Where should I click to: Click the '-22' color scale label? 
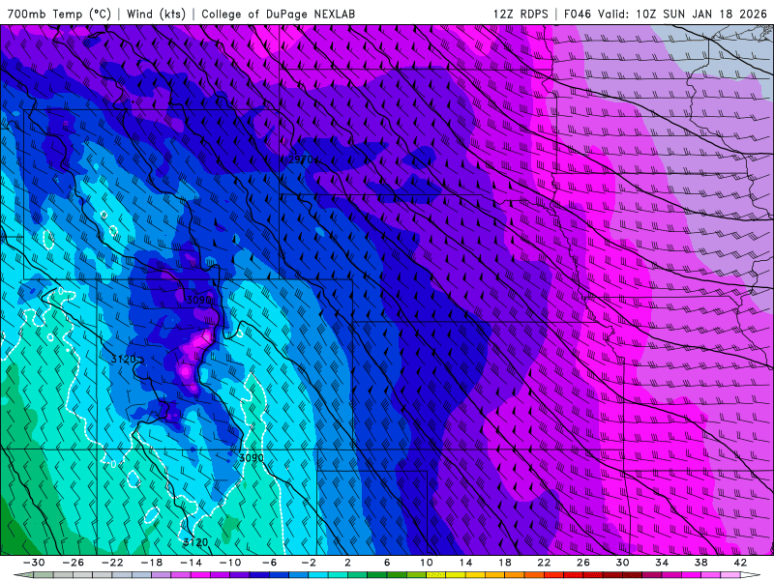(x=112, y=563)
